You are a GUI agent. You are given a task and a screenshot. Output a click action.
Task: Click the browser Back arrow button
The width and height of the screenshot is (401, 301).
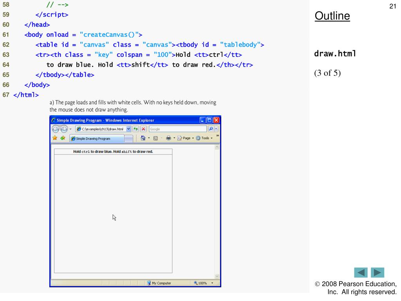[x=56, y=129]
